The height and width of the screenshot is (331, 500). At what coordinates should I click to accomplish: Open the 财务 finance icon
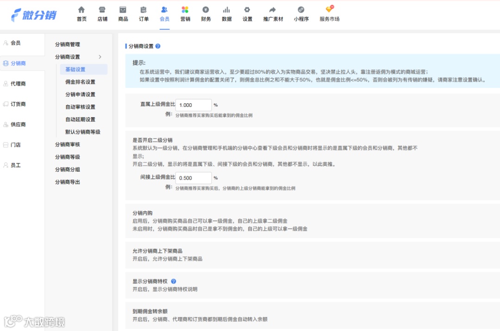(x=206, y=10)
